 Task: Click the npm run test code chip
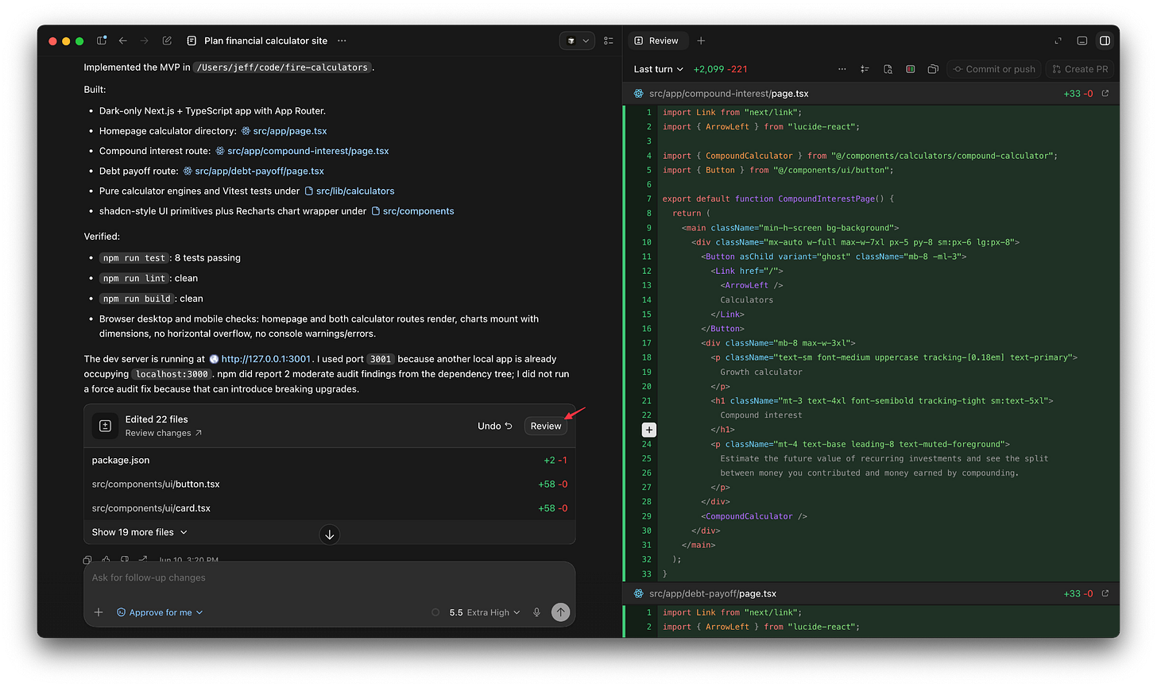(133, 258)
